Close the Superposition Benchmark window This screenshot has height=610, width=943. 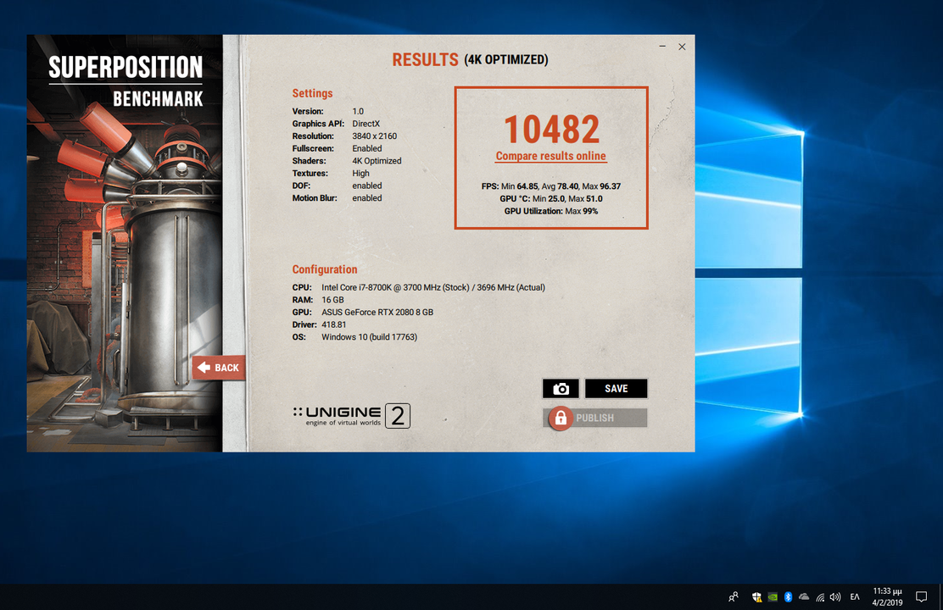(x=682, y=47)
